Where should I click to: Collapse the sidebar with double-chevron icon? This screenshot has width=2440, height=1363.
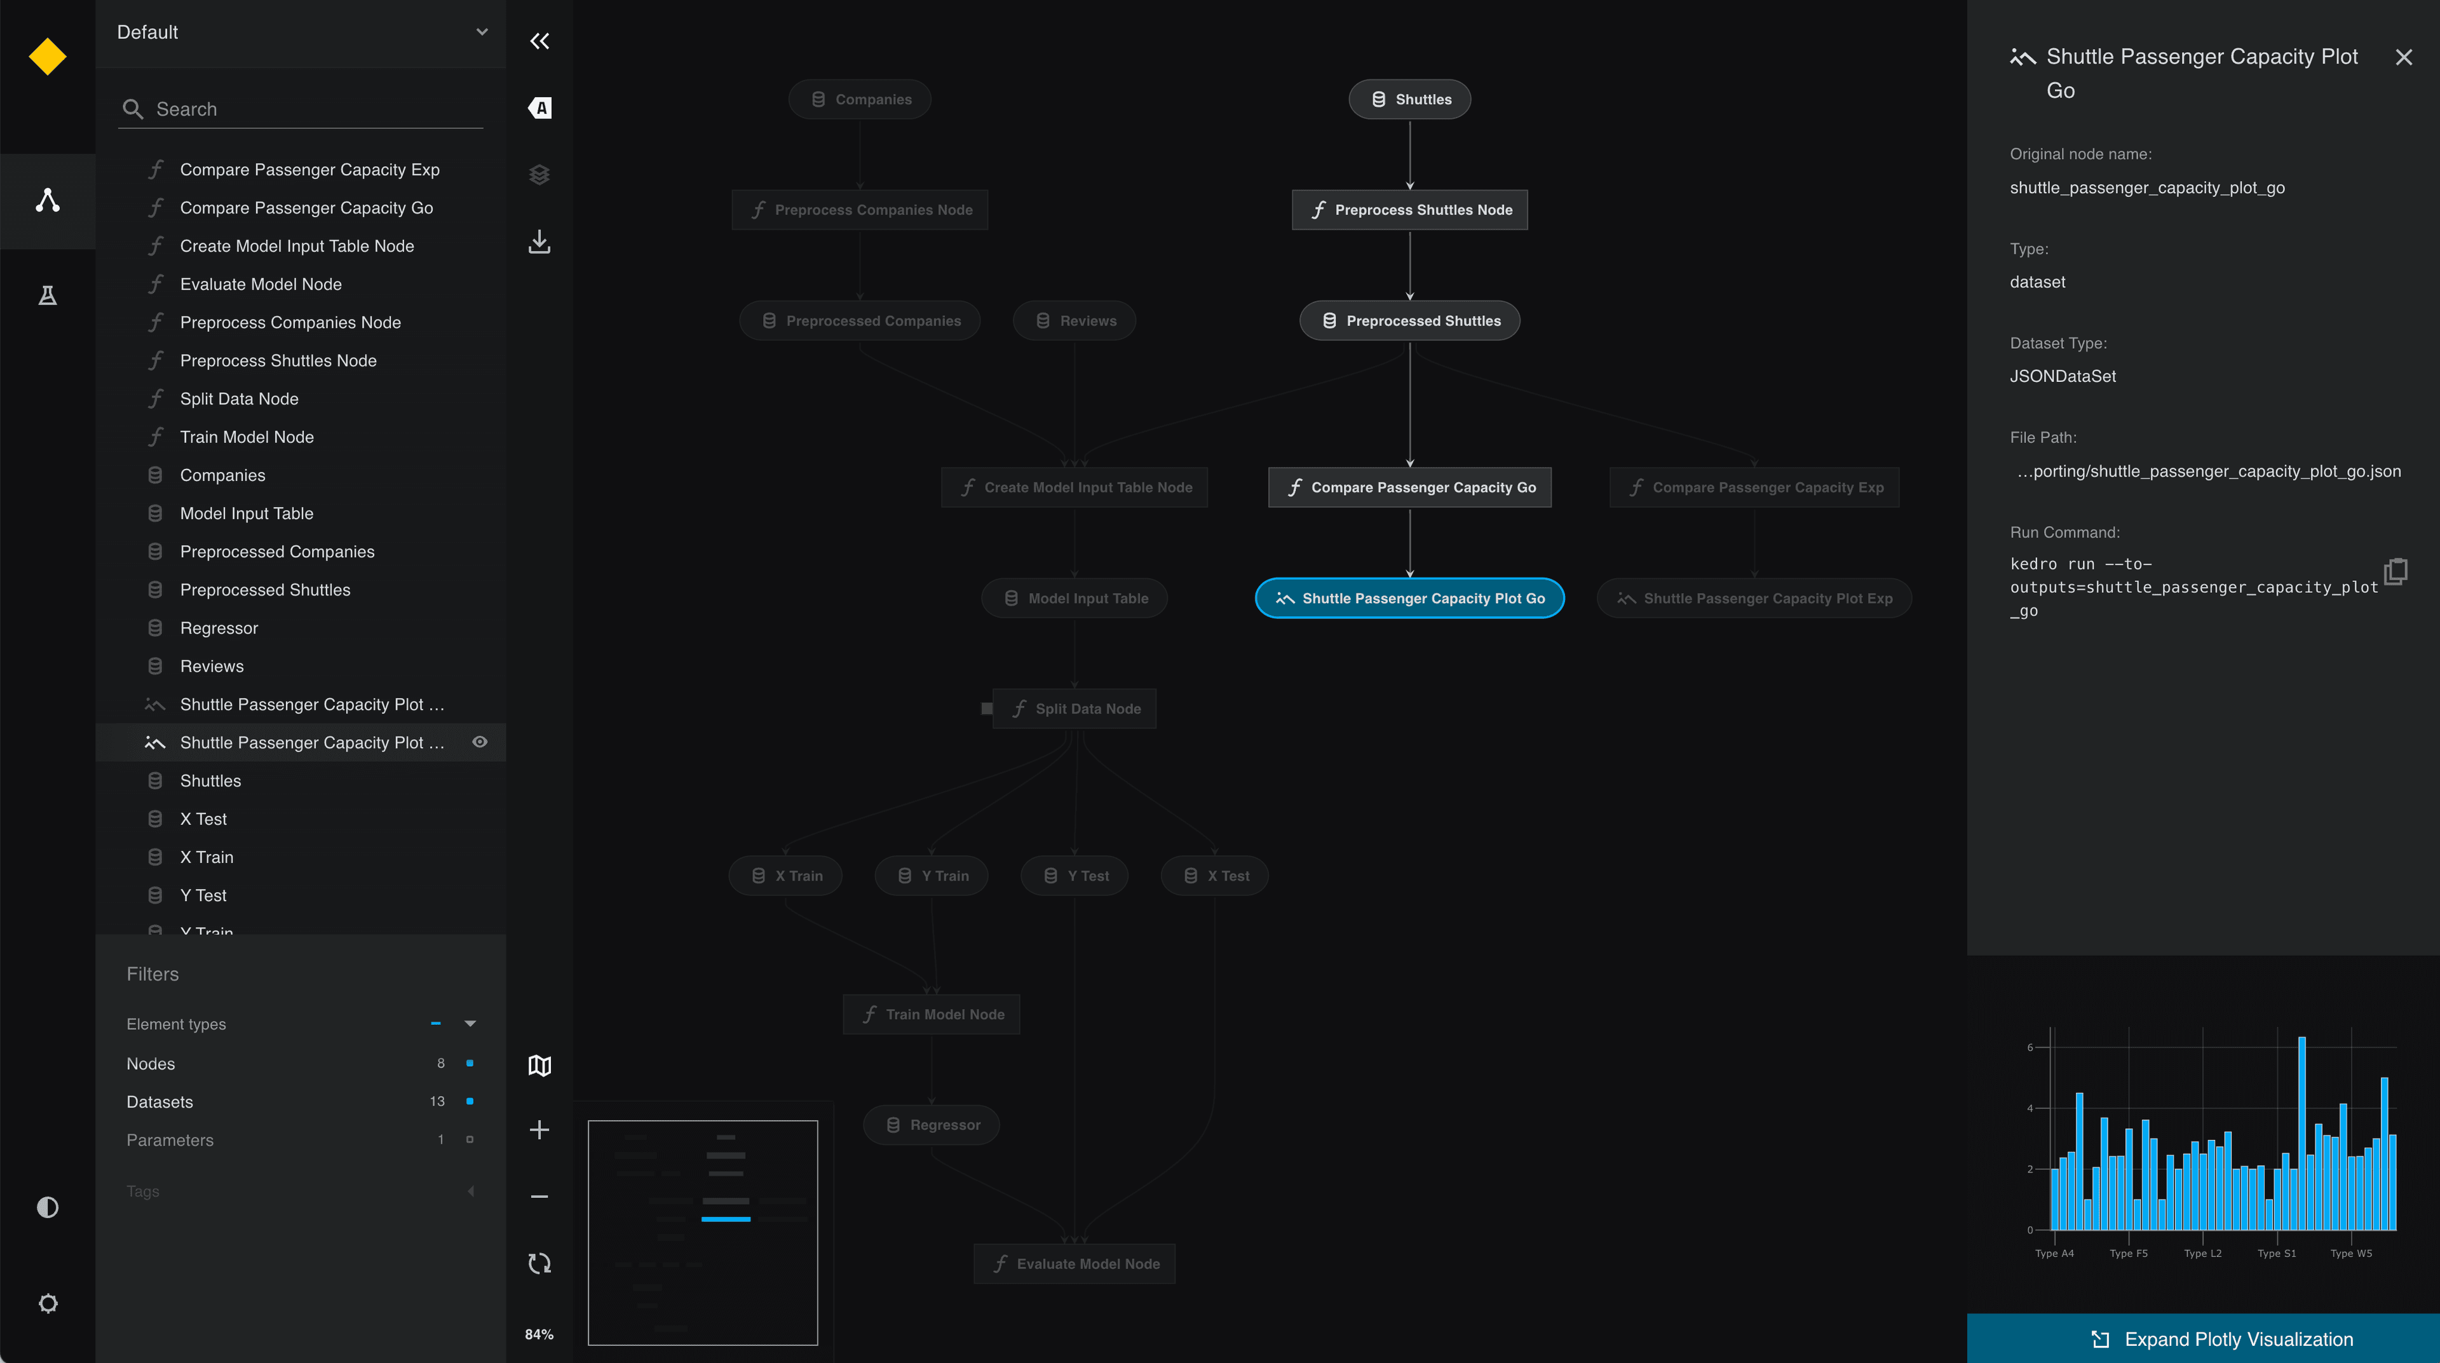coord(539,41)
